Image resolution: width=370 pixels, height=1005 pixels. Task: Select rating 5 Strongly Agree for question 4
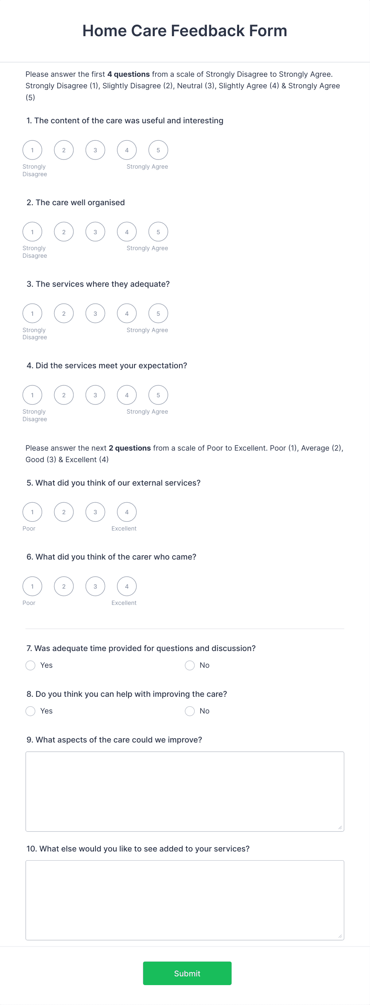click(158, 395)
